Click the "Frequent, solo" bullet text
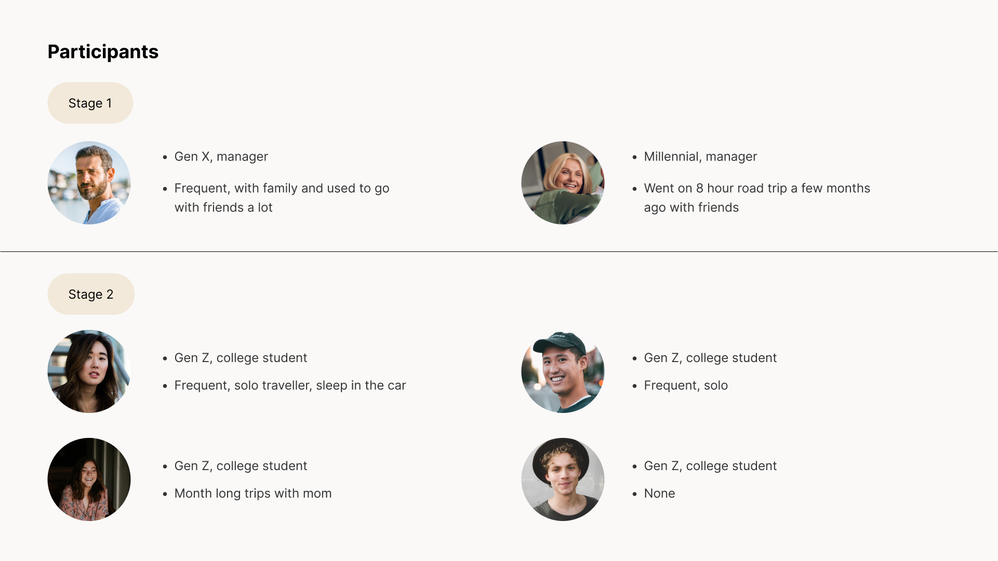This screenshot has width=998, height=561. 686,385
